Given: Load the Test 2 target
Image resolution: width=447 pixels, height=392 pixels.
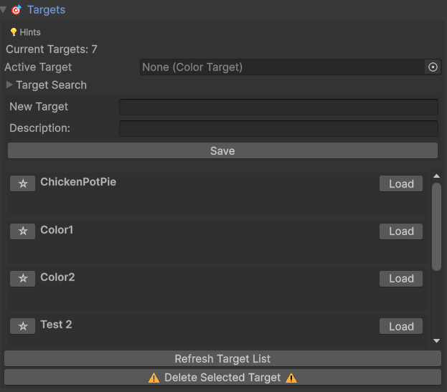Looking at the screenshot, I should coord(401,326).
